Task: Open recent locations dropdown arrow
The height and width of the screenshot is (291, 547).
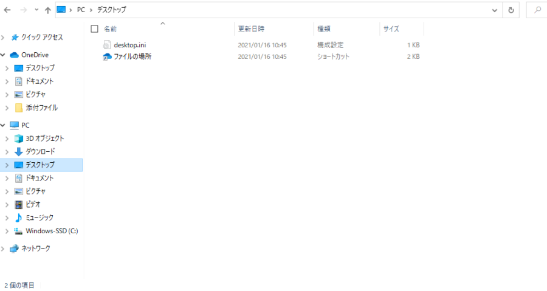Action: pos(36,10)
